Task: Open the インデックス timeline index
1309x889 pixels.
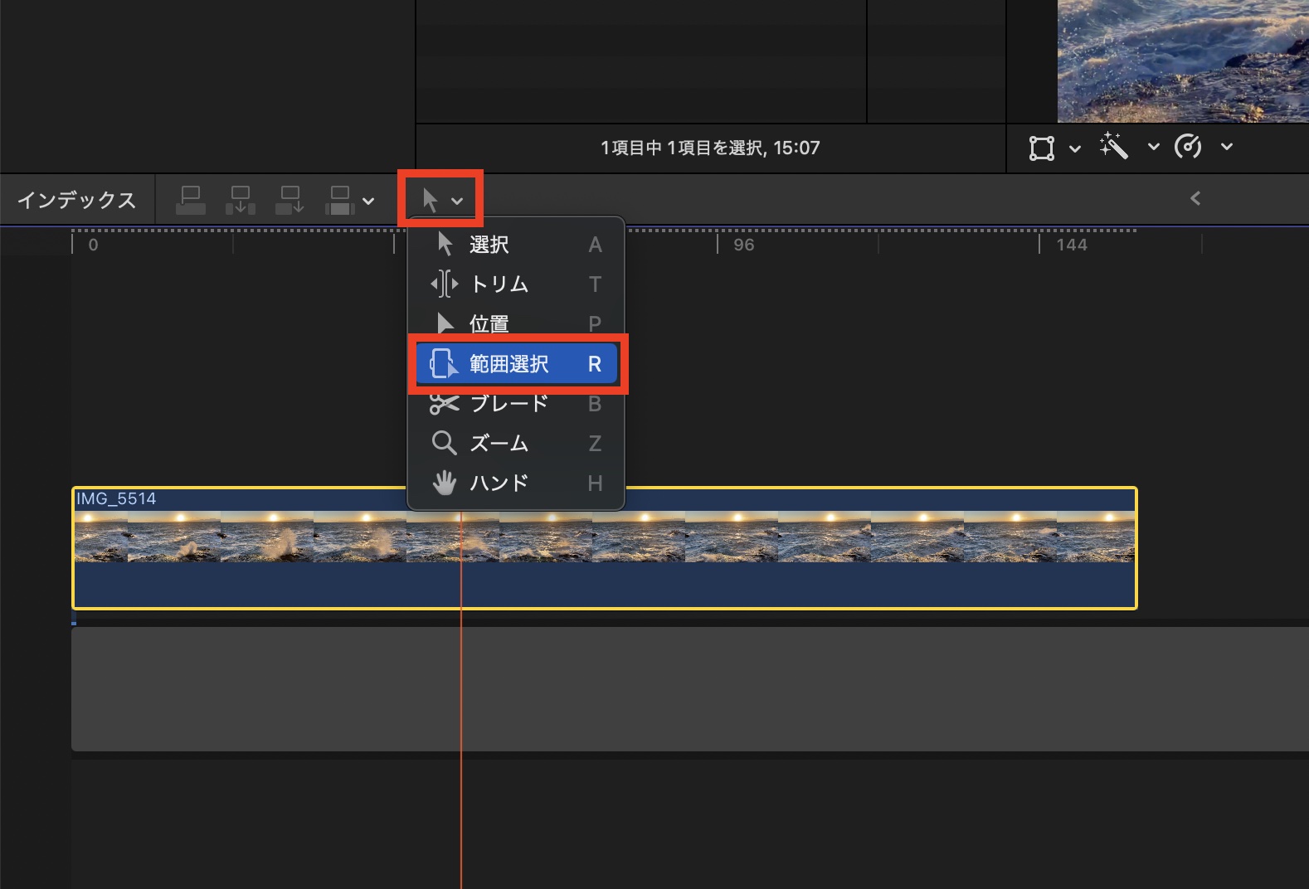Action: 76,200
